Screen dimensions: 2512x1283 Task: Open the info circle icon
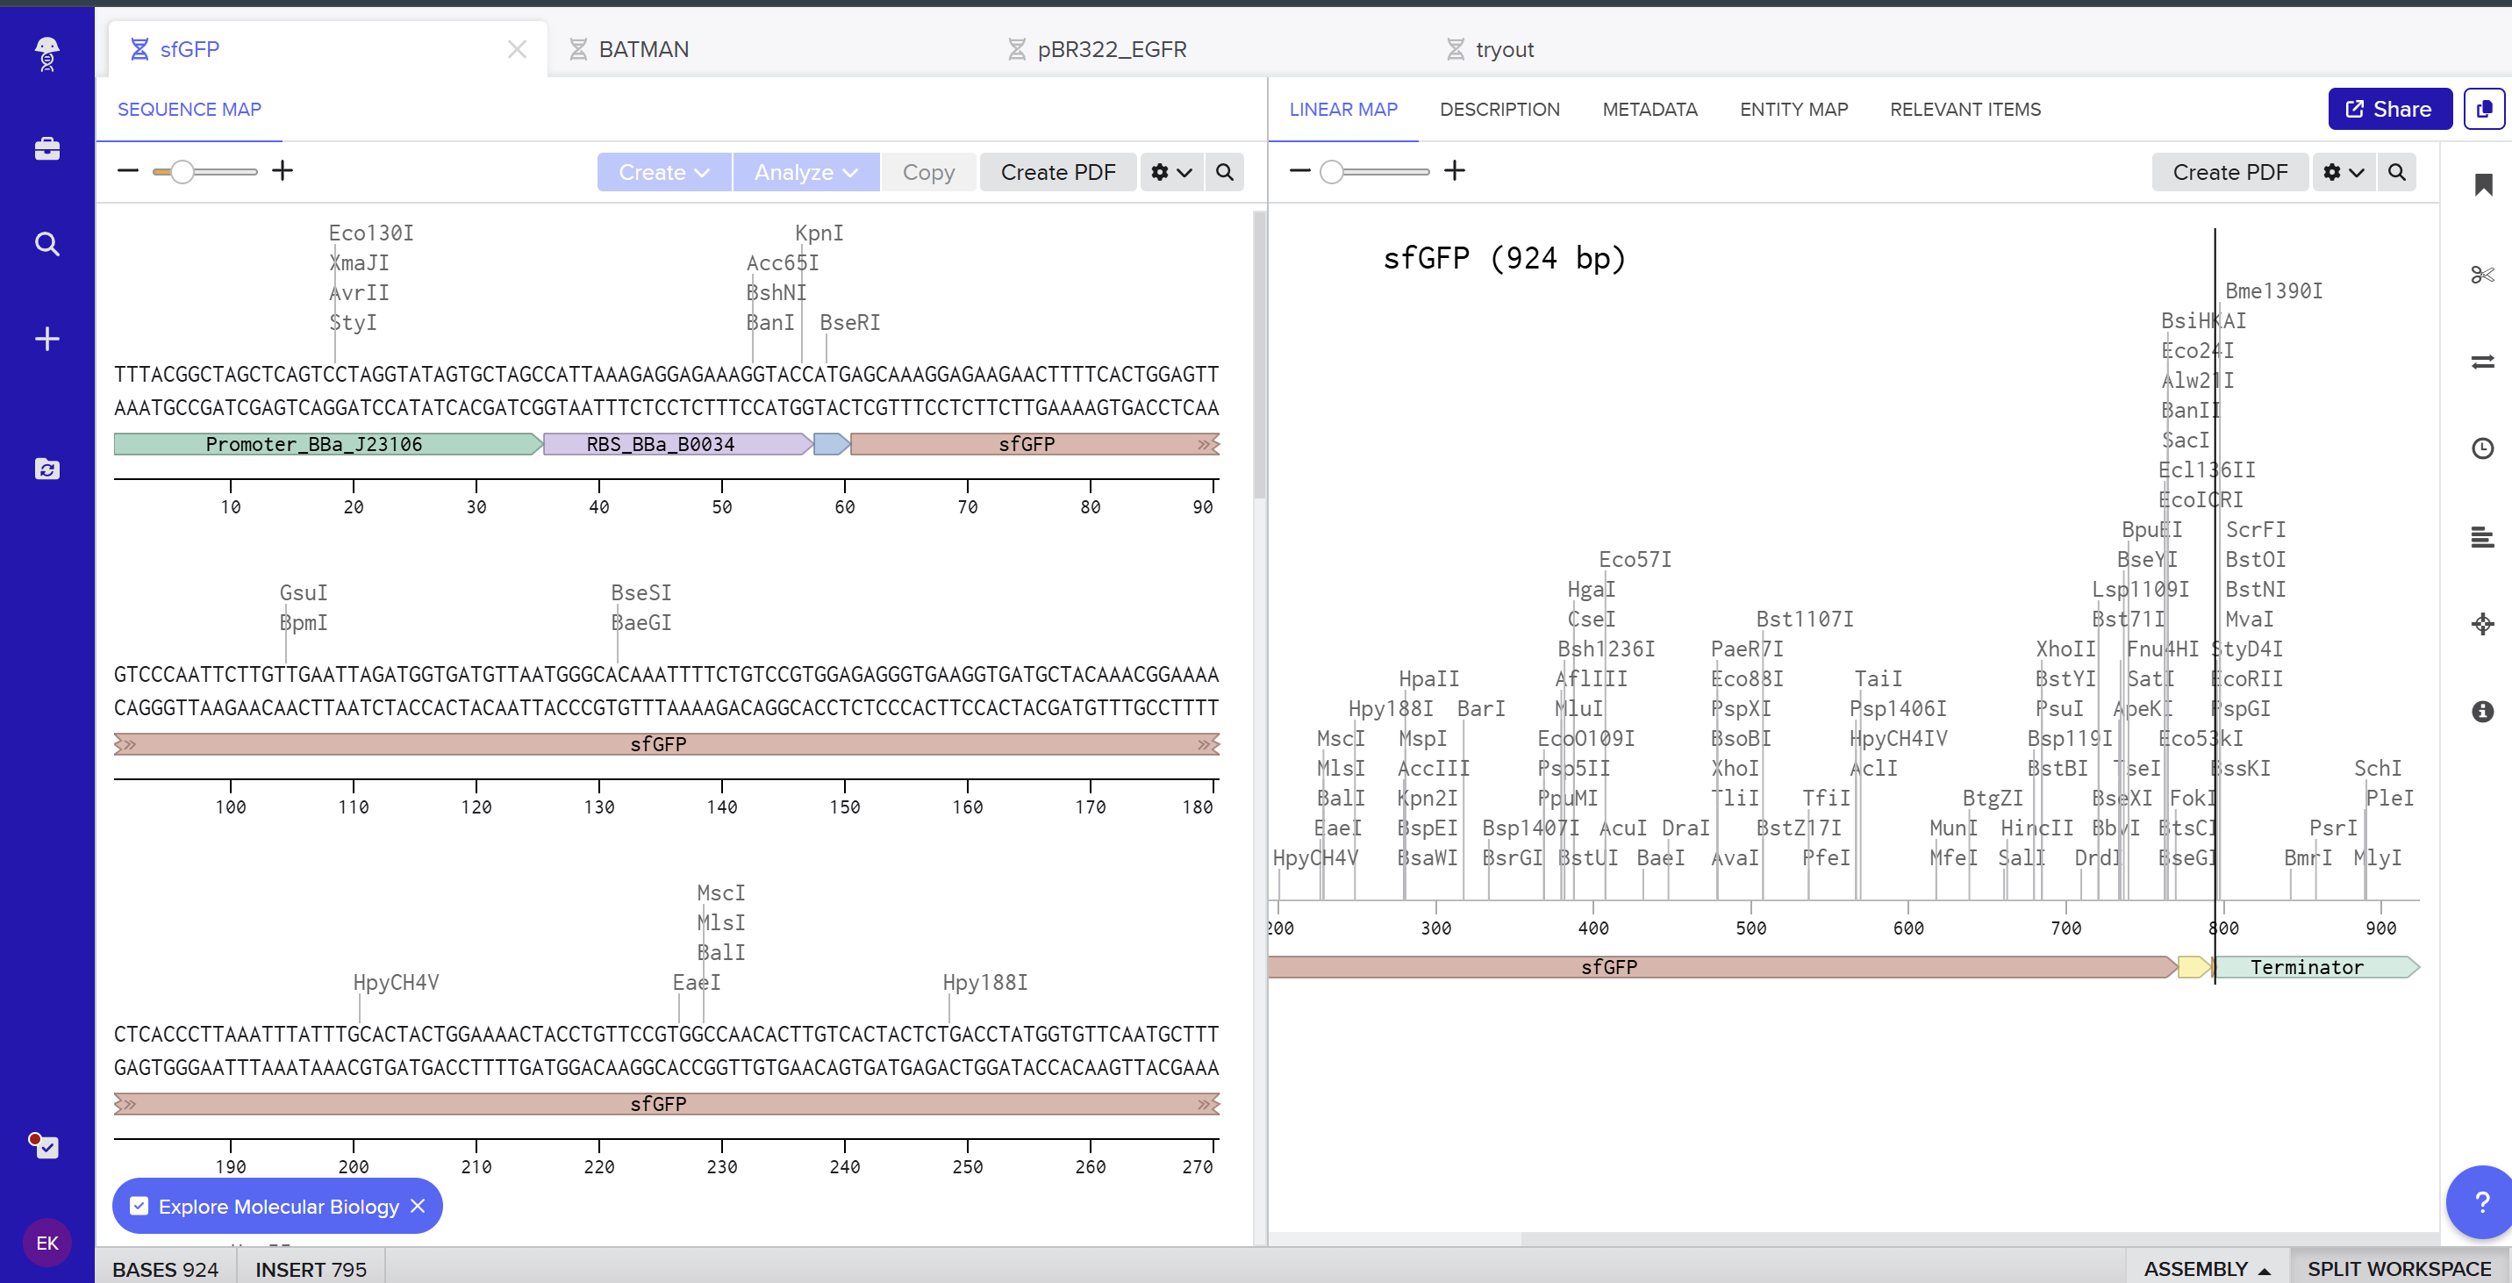pyautogui.click(x=2482, y=711)
